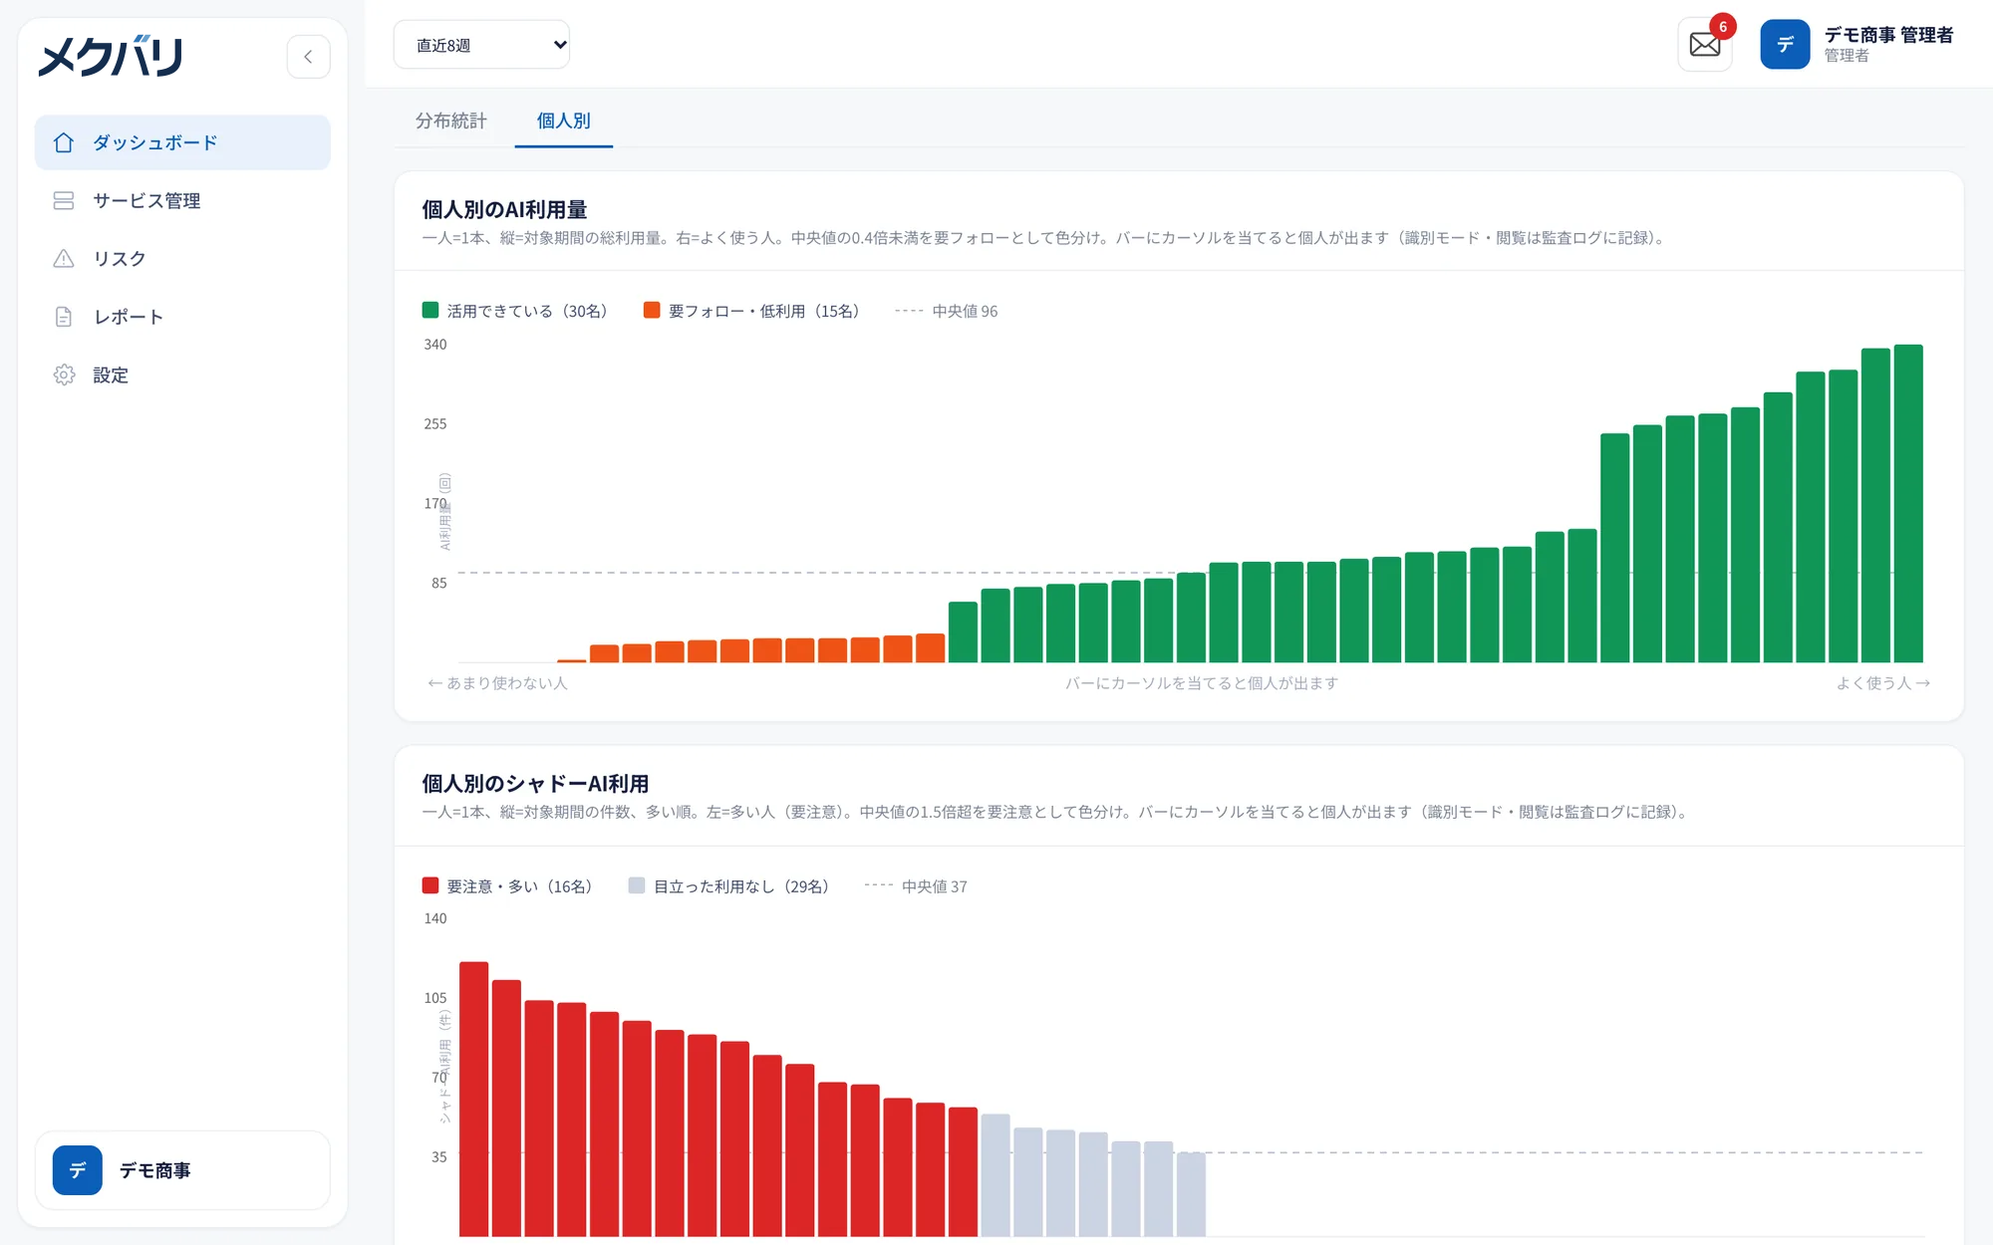Click the tallest red bar in シャドーAI chart

[x=473, y=1100]
